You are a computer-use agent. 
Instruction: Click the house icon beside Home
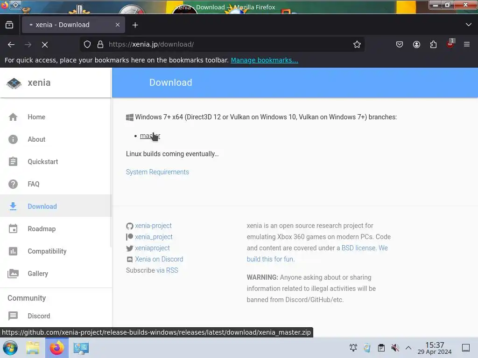pos(13,117)
